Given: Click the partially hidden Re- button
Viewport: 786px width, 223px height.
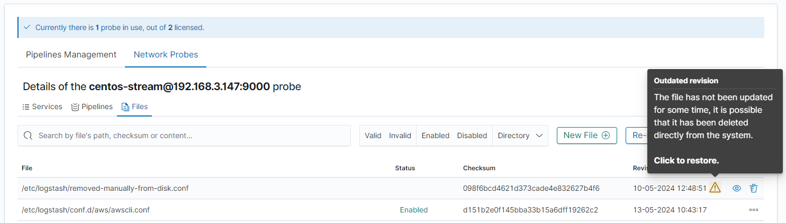Looking at the screenshot, I should 637,135.
